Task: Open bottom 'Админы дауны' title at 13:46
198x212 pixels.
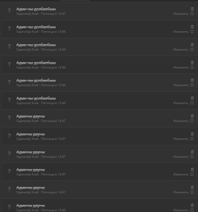Action: coord(31,206)
